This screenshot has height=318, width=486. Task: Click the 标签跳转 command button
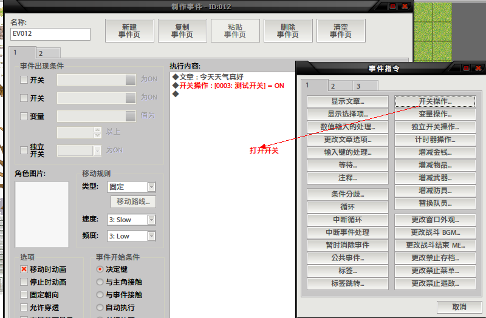click(x=347, y=283)
